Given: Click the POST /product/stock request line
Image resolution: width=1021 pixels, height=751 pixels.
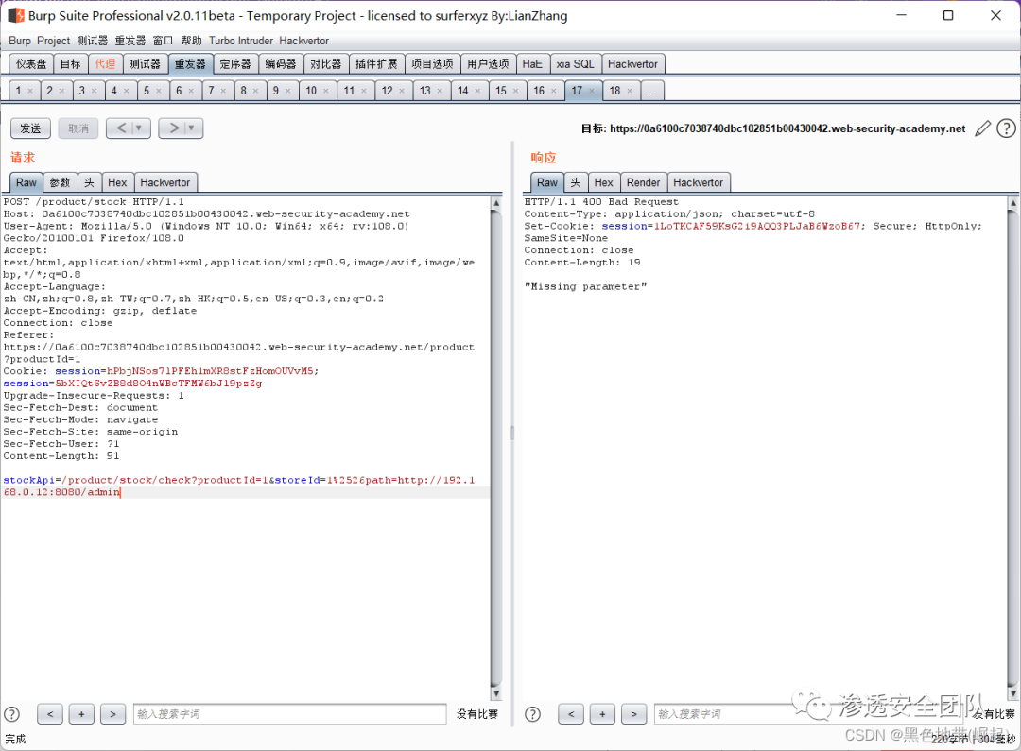Looking at the screenshot, I should [94, 202].
